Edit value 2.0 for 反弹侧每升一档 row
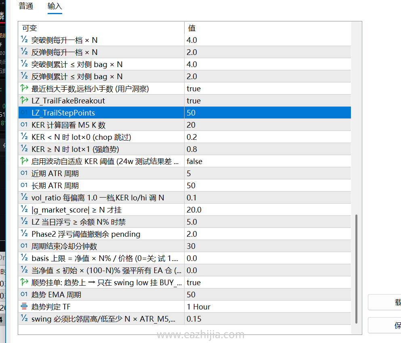The image size is (401, 343). point(267,52)
